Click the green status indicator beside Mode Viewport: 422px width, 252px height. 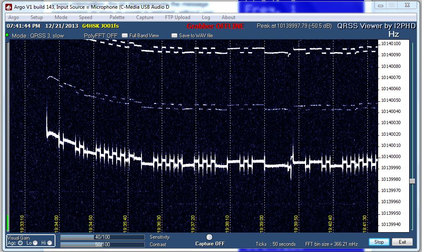(x=7, y=35)
